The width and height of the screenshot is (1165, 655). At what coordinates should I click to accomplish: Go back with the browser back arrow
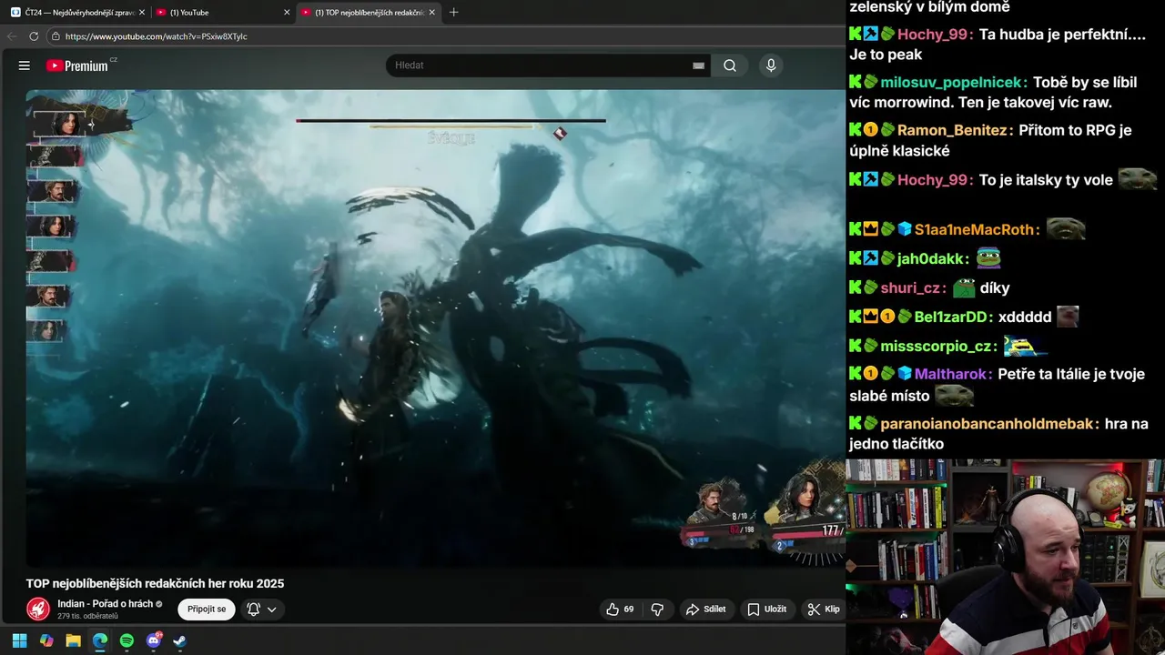pos(12,36)
